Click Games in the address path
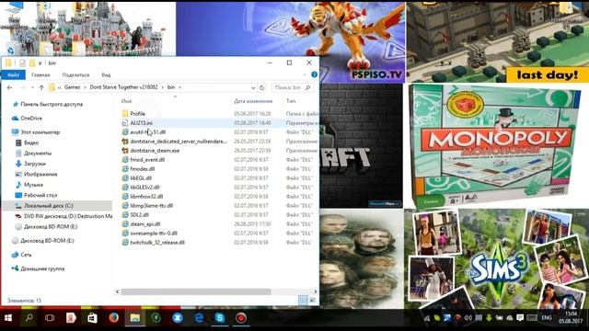 pos(72,87)
